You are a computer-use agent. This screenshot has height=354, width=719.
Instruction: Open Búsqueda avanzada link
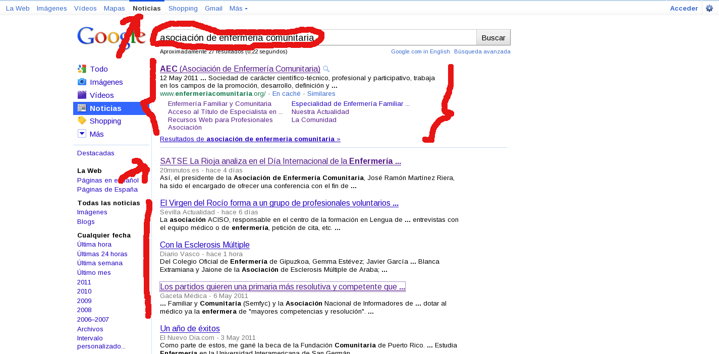tap(482, 51)
